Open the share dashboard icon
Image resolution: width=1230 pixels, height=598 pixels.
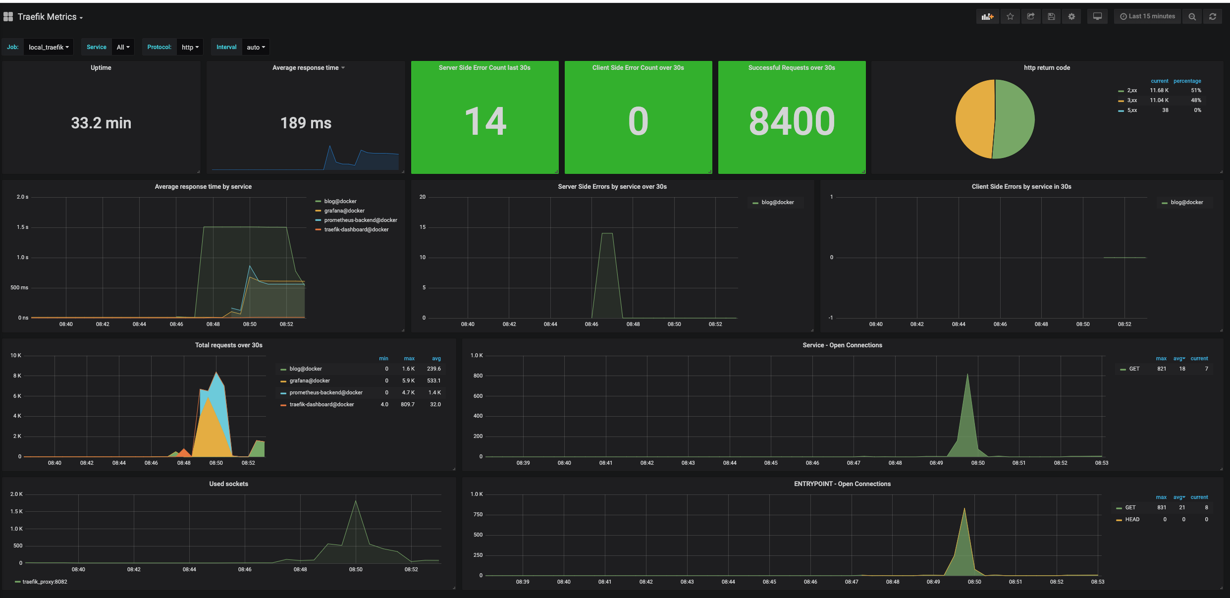[x=1031, y=16]
